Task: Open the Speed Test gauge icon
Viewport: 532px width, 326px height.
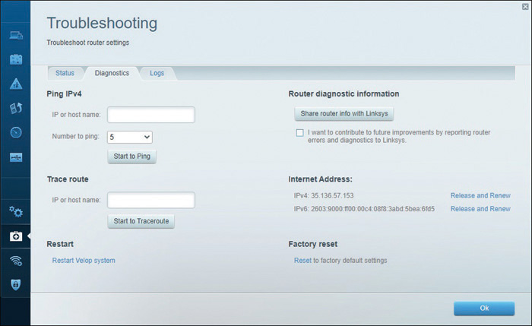Action: click(16, 132)
